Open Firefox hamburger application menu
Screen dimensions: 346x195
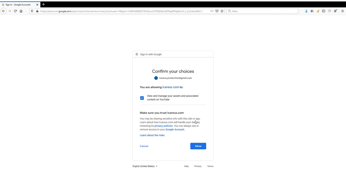pyautogui.click(x=342, y=11)
